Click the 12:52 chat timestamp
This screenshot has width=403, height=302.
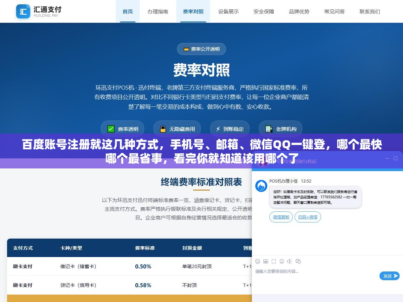[306, 181]
